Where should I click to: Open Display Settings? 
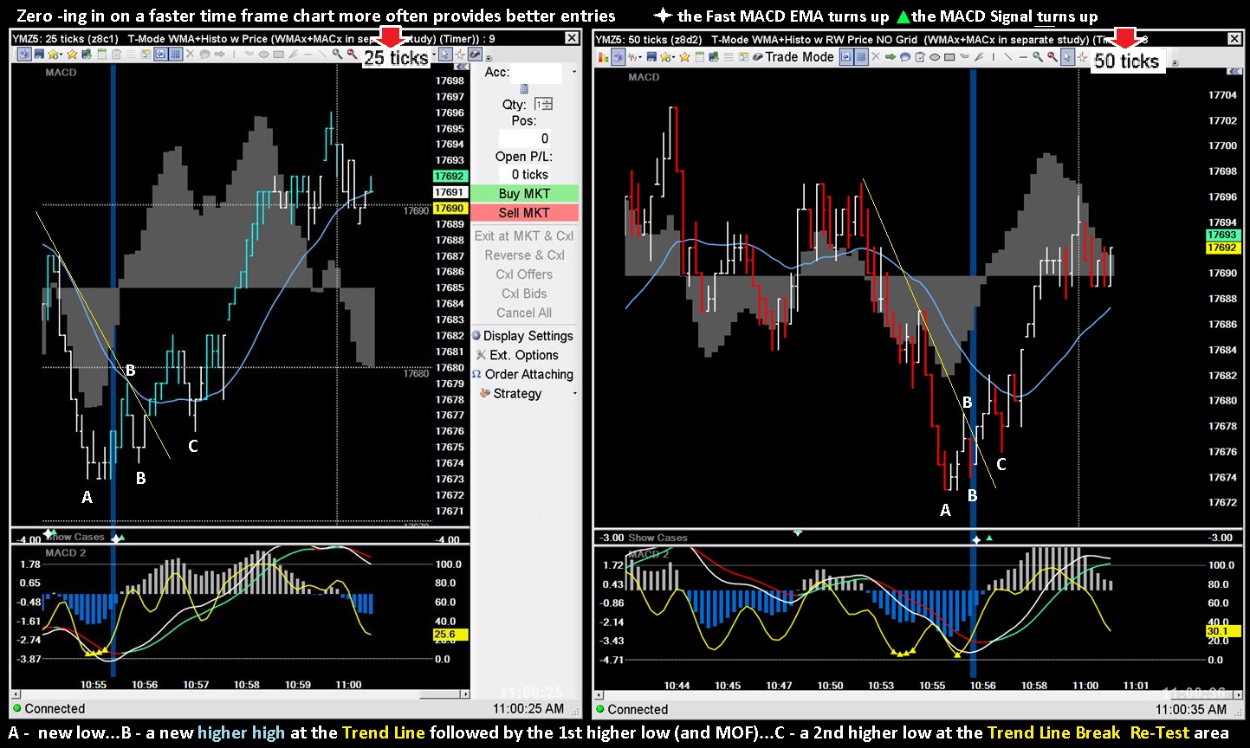point(522,336)
